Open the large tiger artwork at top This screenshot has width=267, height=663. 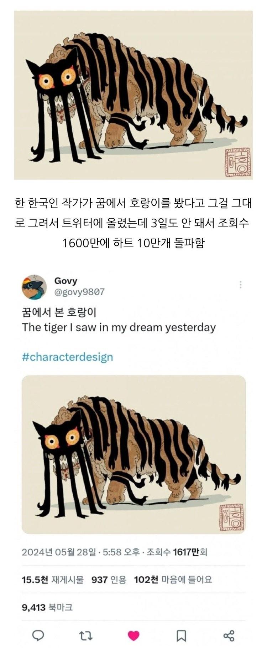coord(133,95)
